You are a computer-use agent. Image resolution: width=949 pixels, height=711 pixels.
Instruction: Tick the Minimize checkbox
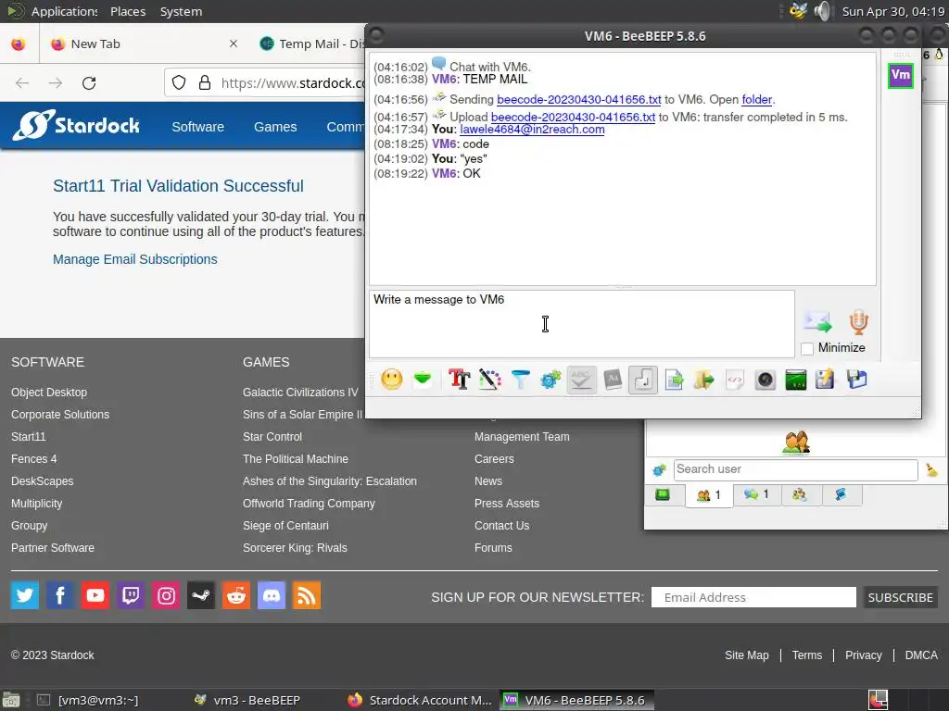point(807,348)
